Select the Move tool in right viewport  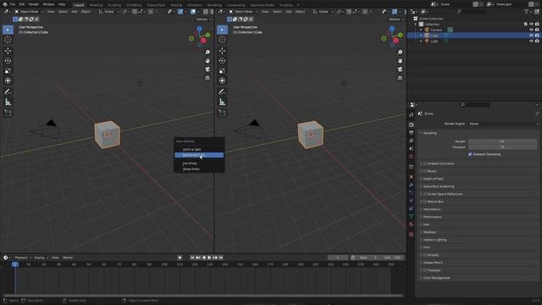pos(222,51)
